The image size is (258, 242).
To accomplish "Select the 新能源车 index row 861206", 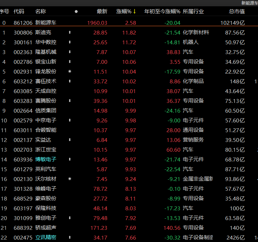I will 129,23.
